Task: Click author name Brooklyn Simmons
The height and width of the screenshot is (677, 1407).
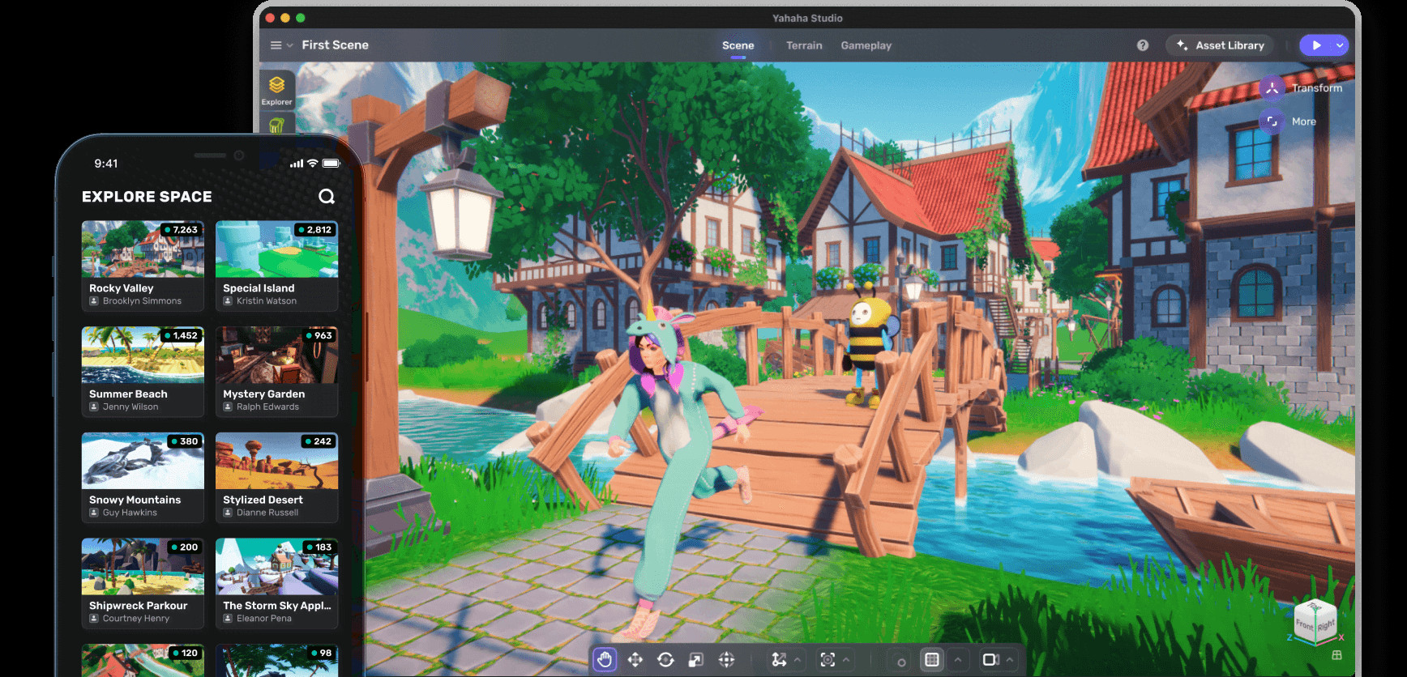Action: tap(142, 301)
